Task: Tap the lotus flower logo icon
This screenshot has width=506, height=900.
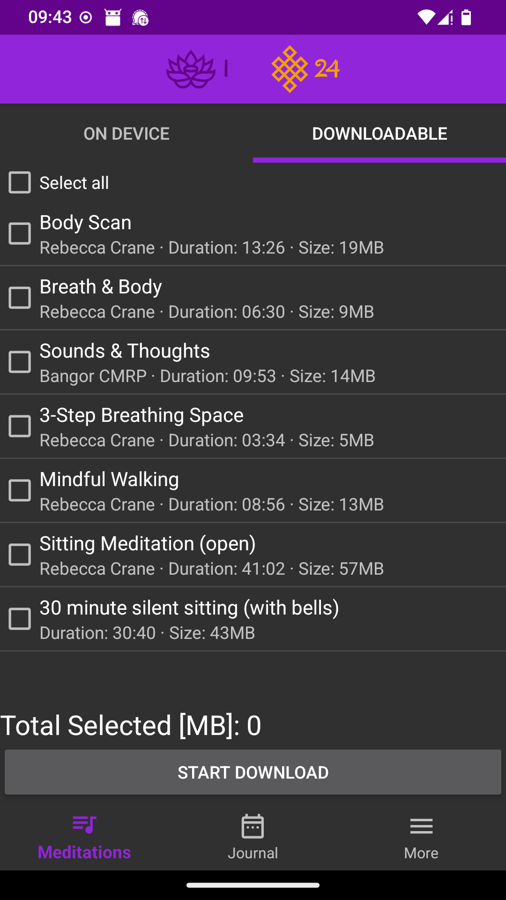Action: tap(191, 69)
